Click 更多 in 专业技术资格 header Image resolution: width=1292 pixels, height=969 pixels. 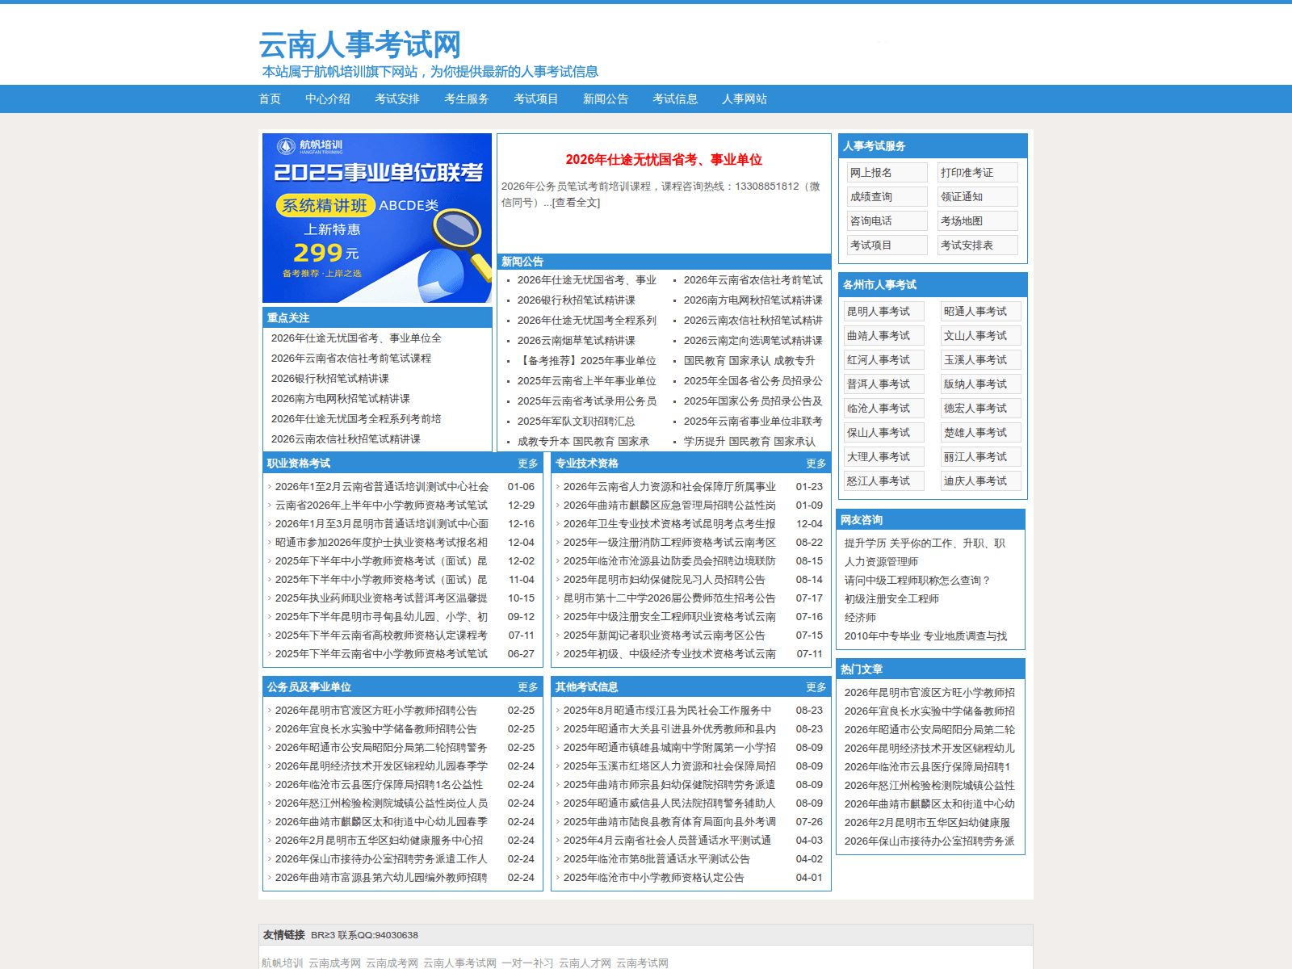(x=816, y=464)
